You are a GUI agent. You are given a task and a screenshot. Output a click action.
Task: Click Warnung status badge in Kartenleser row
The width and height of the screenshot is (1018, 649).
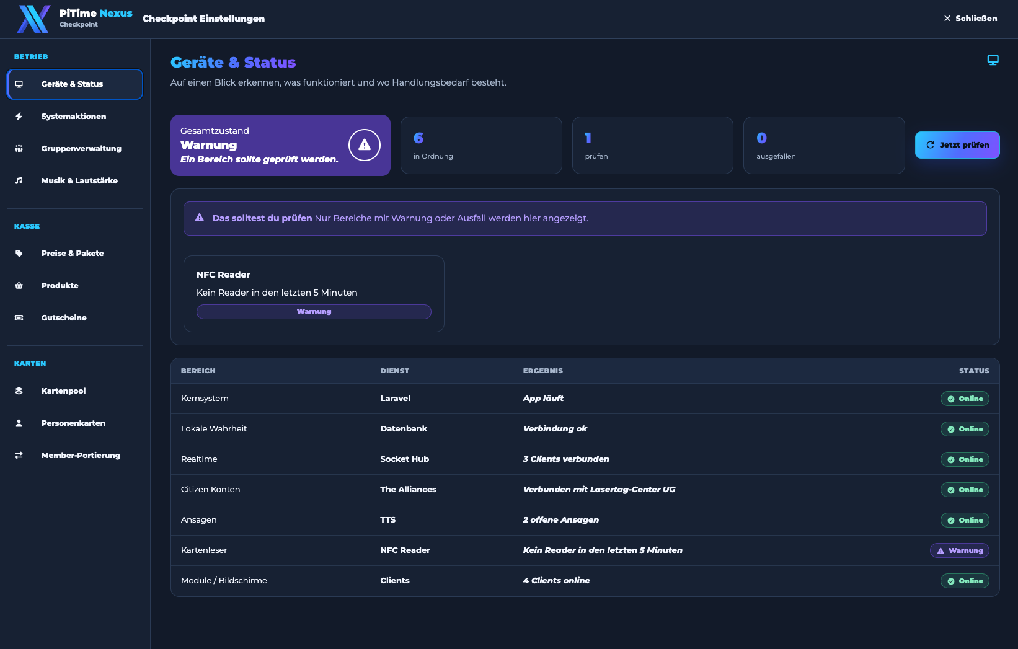pyautogui.click(x=960, y=551)
